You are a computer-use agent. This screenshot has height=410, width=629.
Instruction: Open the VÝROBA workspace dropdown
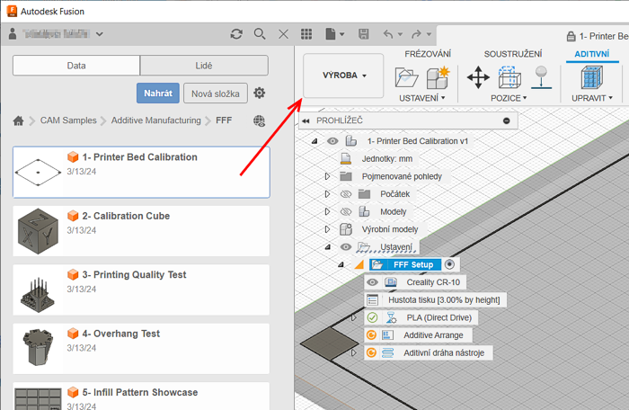344,76
